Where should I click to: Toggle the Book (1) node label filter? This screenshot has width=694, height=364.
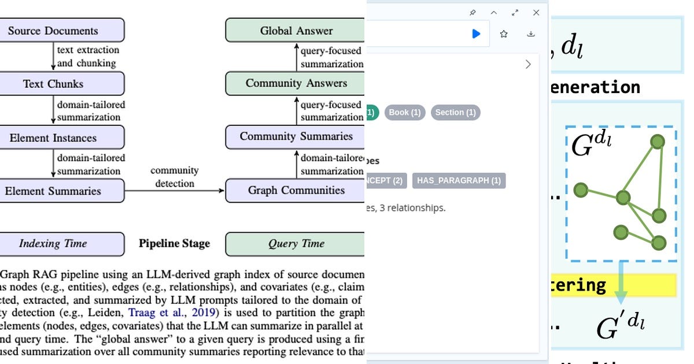click(x=404, y=113)
